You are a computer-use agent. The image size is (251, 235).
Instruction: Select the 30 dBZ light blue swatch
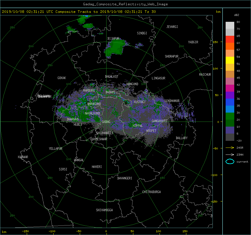[230, 109]
